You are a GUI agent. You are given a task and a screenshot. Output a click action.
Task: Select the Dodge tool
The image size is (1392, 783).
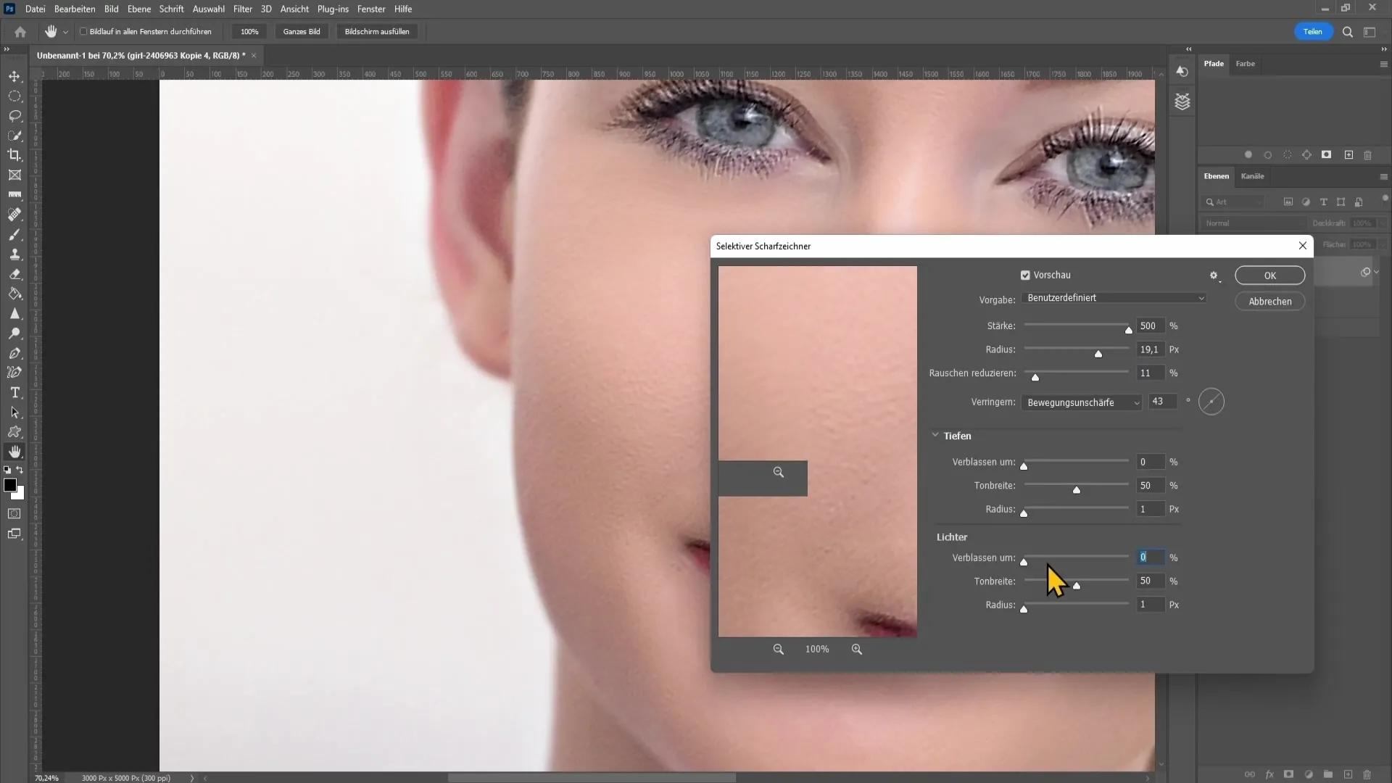(x=14, y=333)
